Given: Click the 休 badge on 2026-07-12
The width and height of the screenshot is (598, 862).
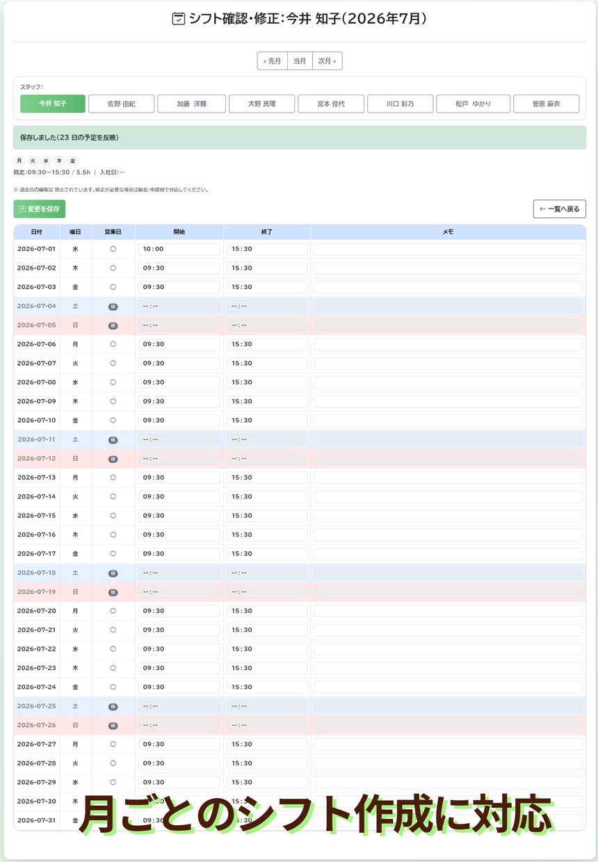Looking at the screenshot, I should coord(113,459).
